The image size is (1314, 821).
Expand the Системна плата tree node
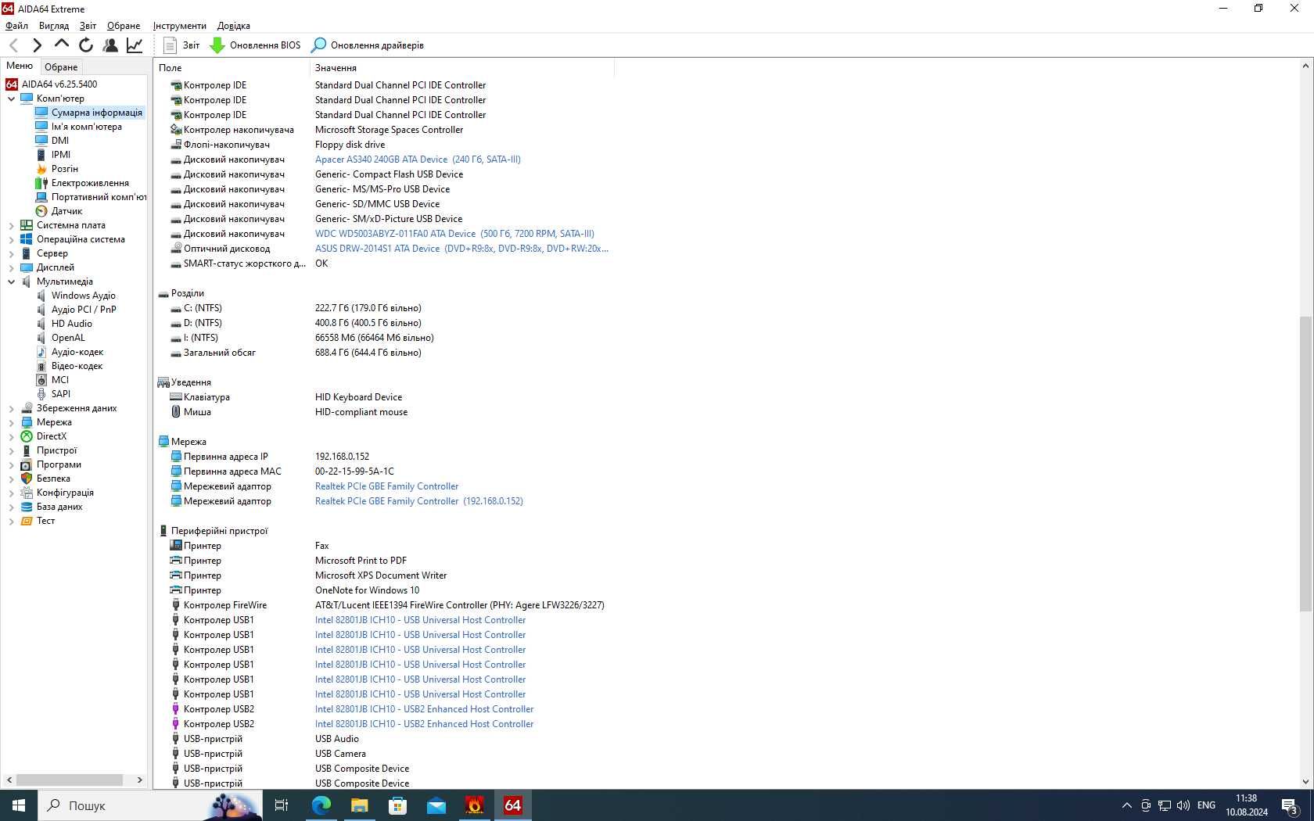[12, 225]
